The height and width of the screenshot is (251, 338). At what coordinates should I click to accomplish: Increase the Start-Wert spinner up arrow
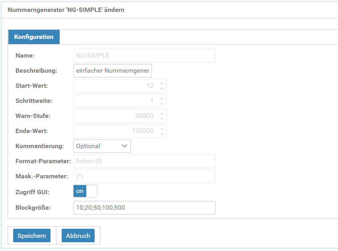pyautogui.click(x=162, y=83)
